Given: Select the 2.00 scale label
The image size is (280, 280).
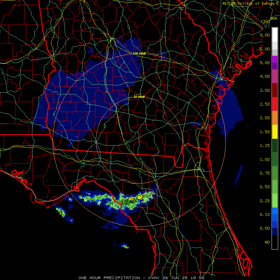Looking at the screenshot, I should (265, 118).
